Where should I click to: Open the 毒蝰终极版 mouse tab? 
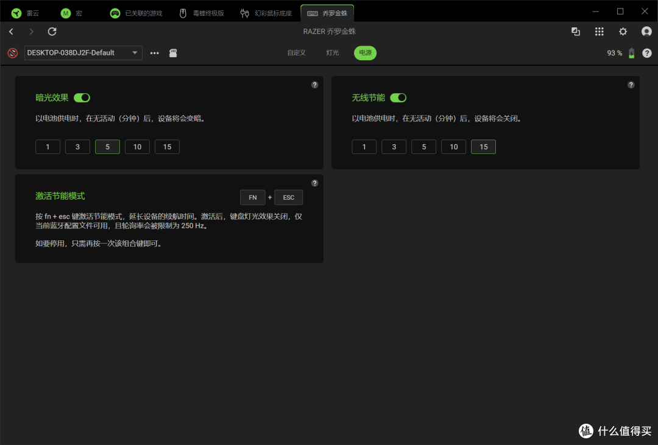pos(202,13)
